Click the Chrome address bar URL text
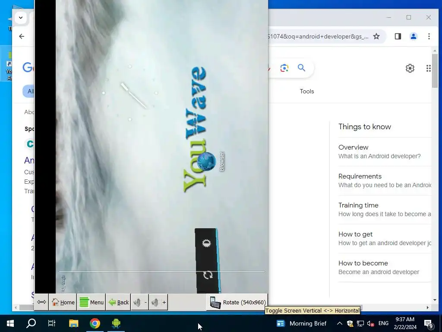This screenshot has height=332, width=442. click(x=318, y=36)
